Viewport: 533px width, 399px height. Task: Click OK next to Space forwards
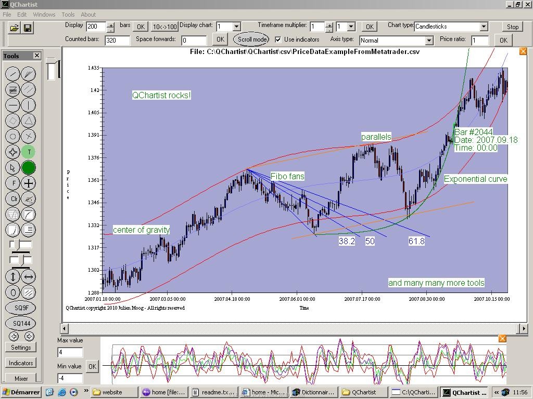click(x=220, y=39)
